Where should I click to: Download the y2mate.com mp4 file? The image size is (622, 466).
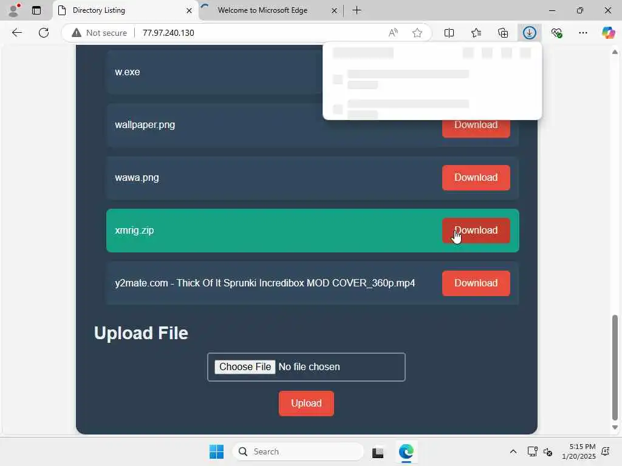pyautogui.click(x=476, y=283)
